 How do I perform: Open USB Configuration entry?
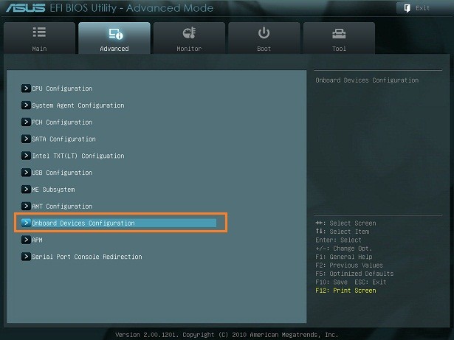(62, 173)
